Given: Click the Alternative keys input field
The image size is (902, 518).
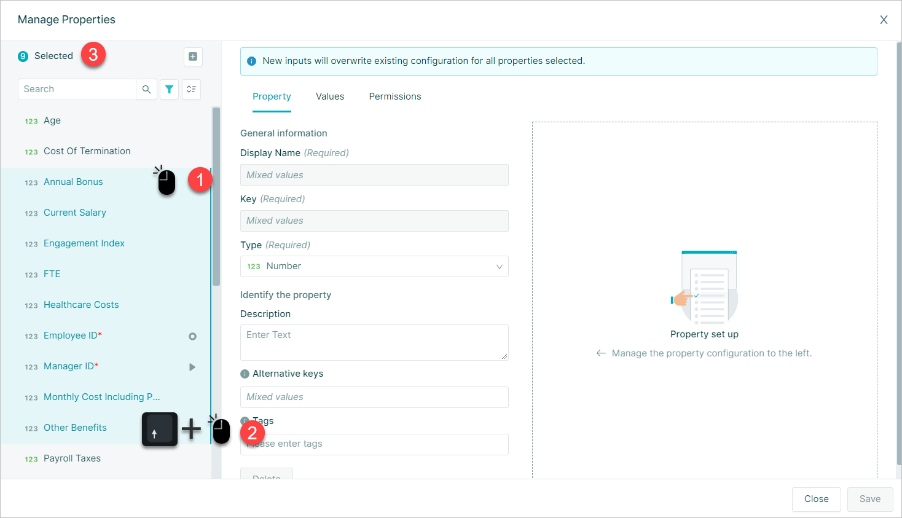Looking at the screenshot, I should pyautogui.click(x=374, y=397).
